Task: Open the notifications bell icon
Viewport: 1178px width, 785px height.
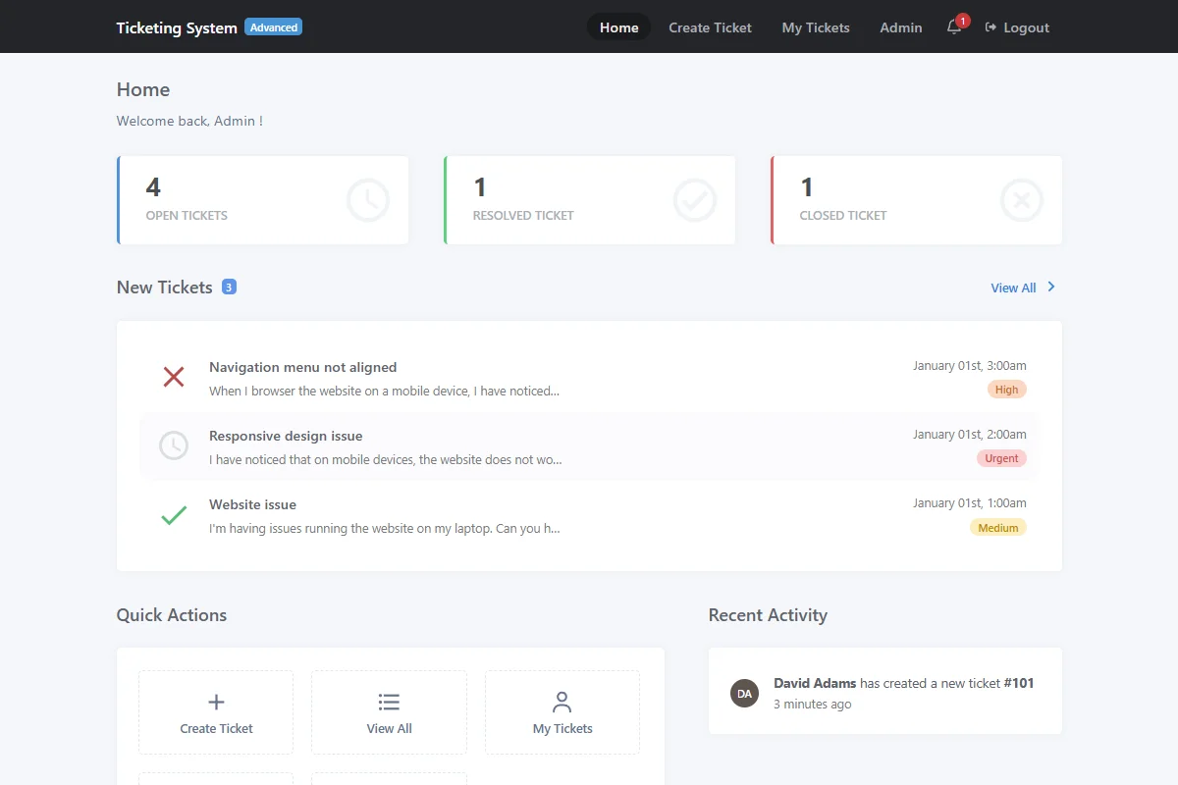Action: point(953,27)
